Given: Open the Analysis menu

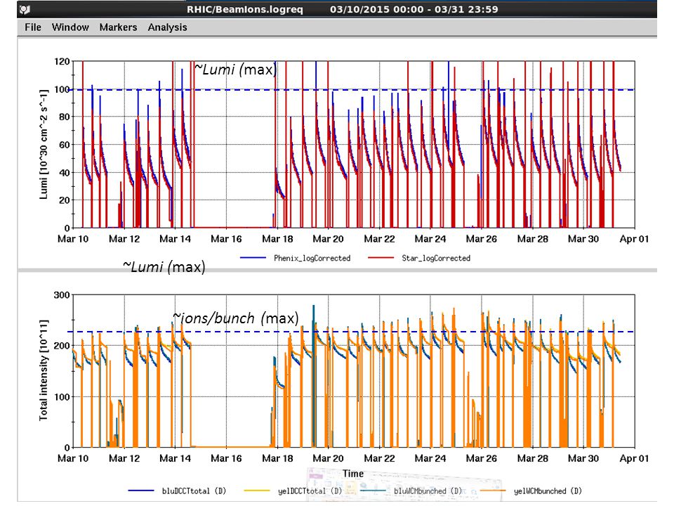Looking at the screenshot, I should pyautogui.click(x=168, y=27).
